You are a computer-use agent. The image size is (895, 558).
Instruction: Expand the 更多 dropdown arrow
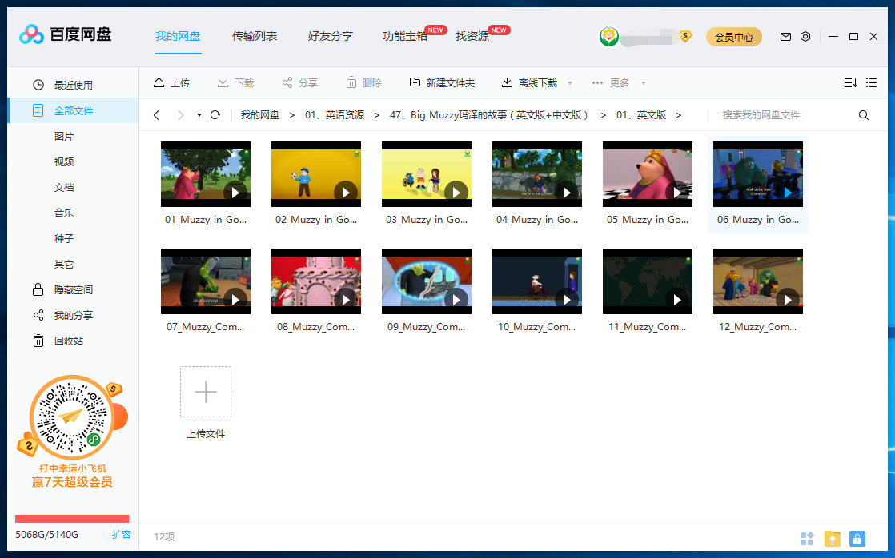pyautogui.click(x=644, y=83)
